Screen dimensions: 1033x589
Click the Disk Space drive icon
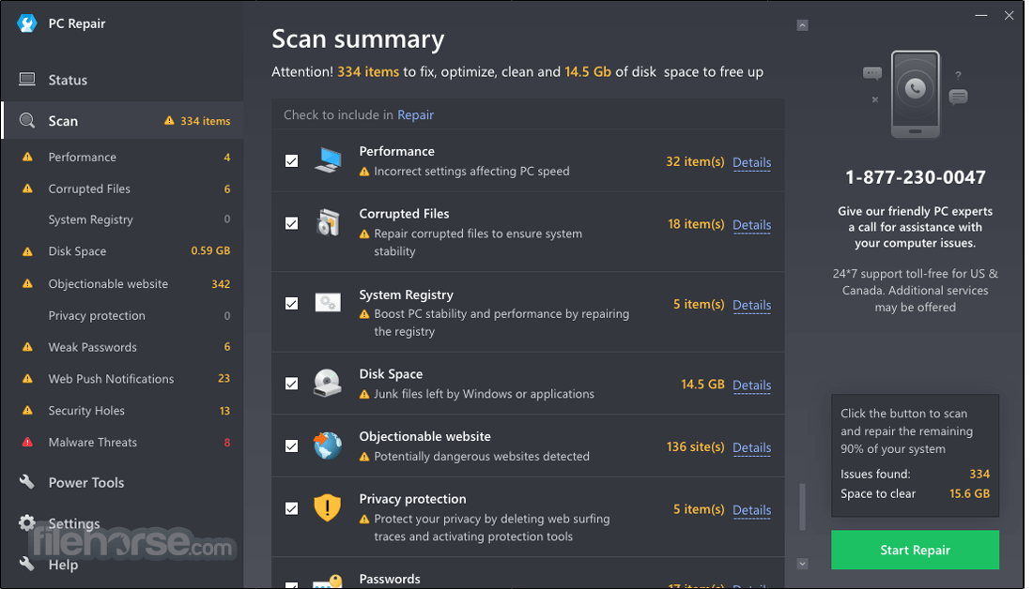[x=328, y=383]
